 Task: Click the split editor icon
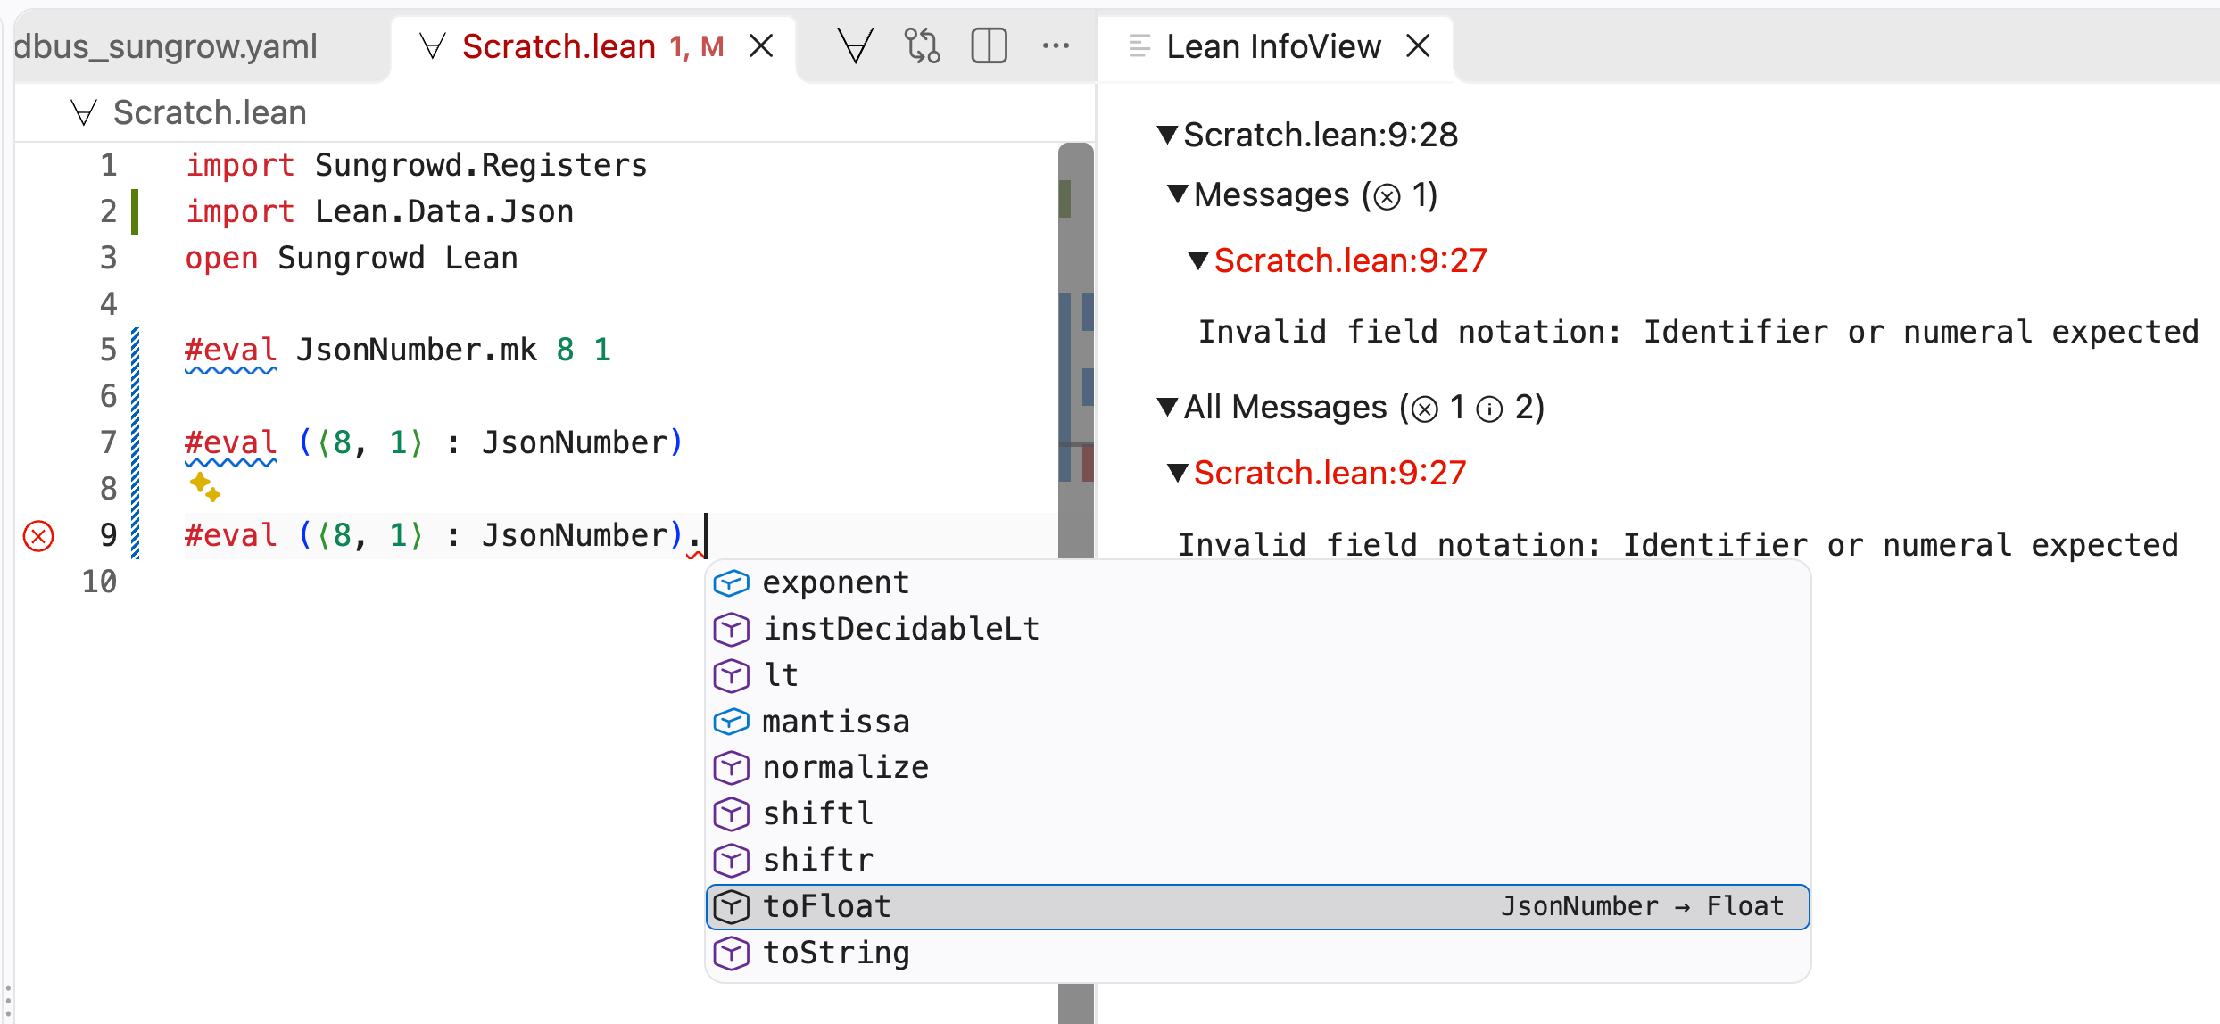tap(989, 45)
